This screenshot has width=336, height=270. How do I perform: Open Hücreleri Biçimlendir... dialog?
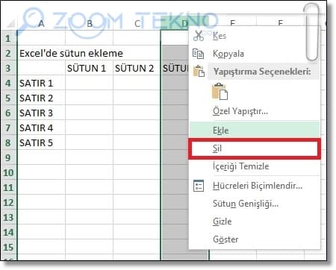tap(255, 186)
